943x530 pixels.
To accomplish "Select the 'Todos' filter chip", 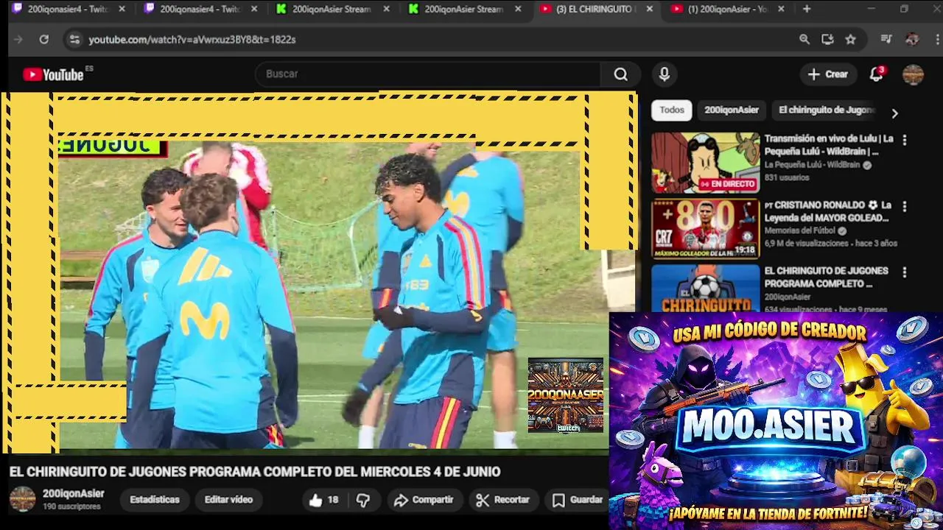I will click(x=672, y=110).
